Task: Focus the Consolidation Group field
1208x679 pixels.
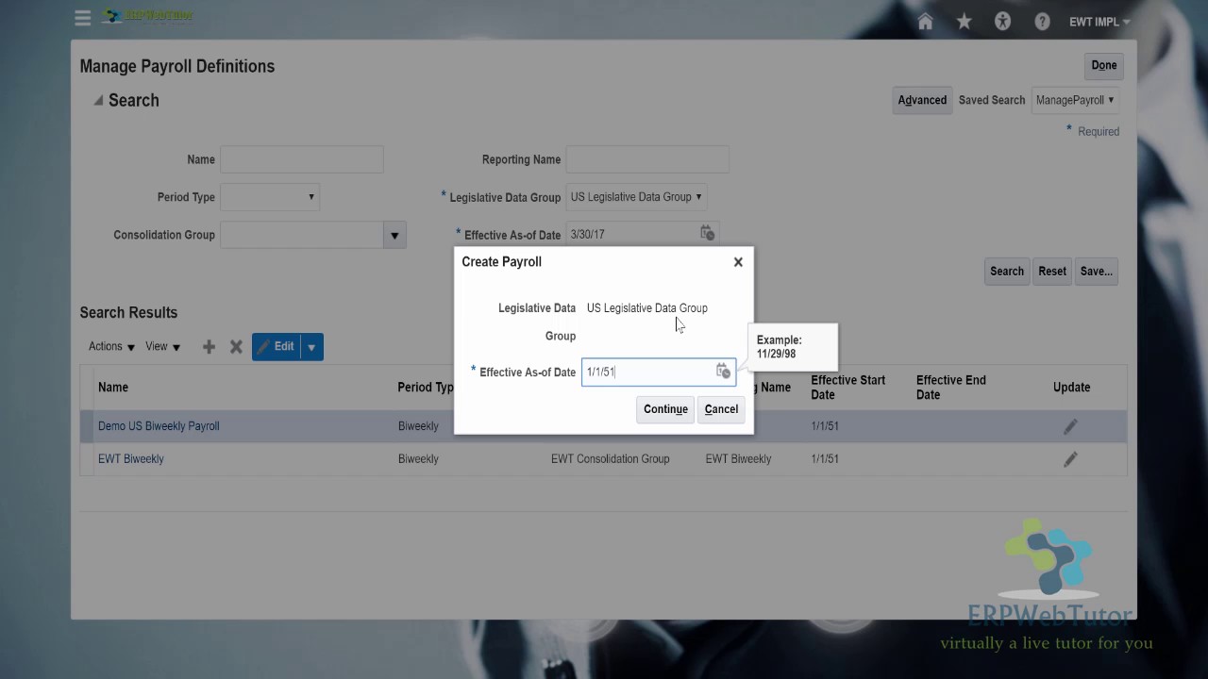Action: point(301,235)
